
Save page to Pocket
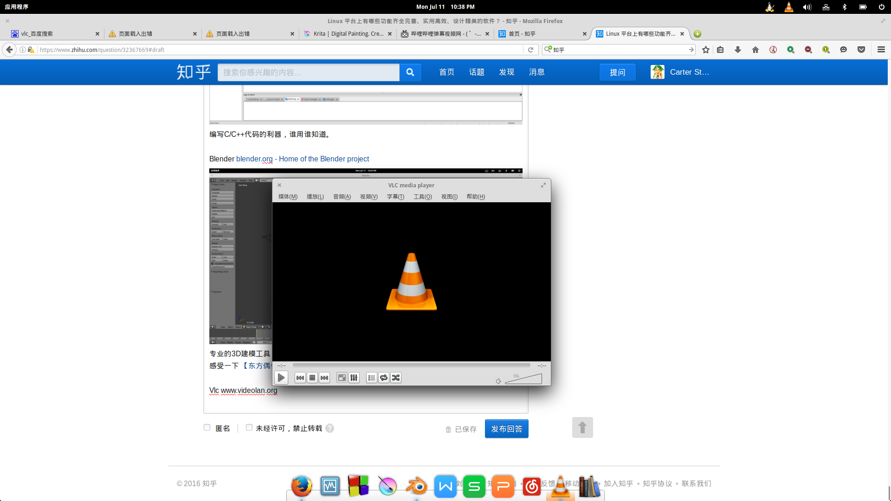point(861,50)
